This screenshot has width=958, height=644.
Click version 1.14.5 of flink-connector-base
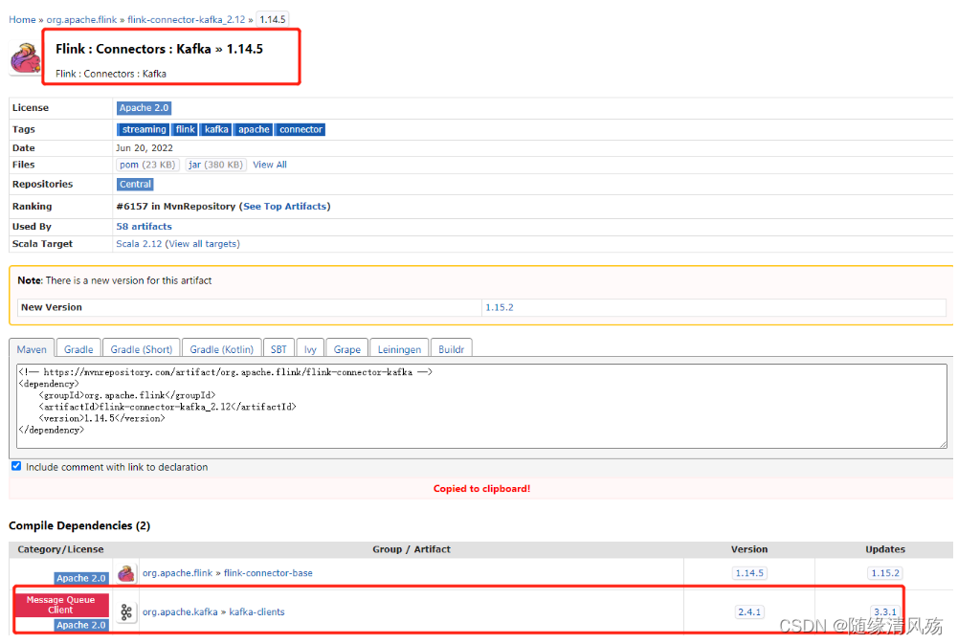pyautogui.click(x=749, y=573)
